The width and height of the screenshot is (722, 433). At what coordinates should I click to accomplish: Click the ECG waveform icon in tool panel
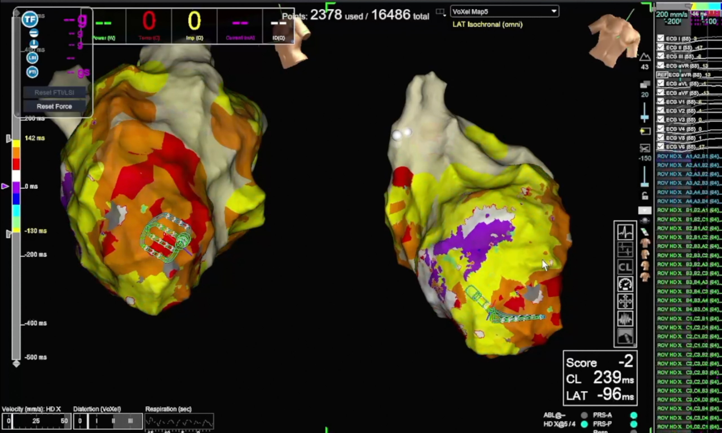625,232
